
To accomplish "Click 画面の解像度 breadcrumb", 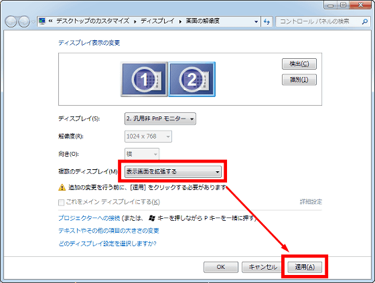I will click(x=202, y=21).
